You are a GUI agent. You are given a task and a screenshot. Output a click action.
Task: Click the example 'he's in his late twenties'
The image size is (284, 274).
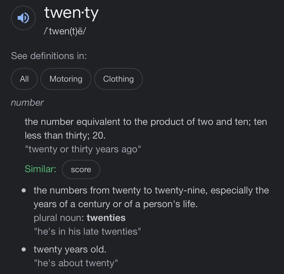pos(87,231)
